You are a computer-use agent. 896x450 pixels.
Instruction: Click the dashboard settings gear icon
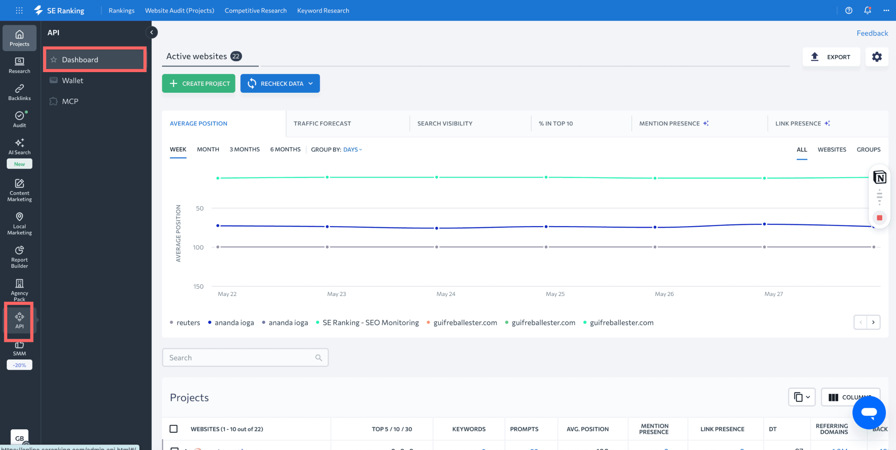(877, 57)
